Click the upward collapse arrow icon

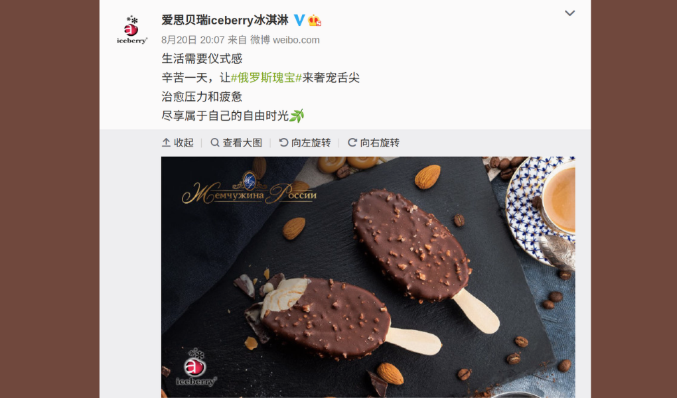166,143
